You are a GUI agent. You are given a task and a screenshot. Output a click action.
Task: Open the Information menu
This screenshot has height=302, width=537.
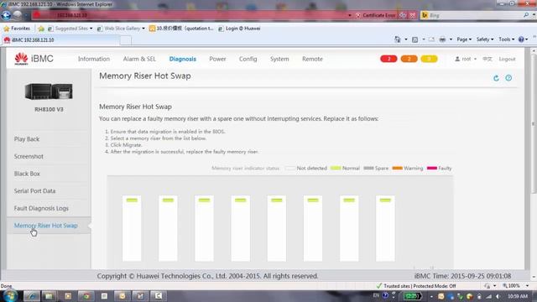pos(94,59)
